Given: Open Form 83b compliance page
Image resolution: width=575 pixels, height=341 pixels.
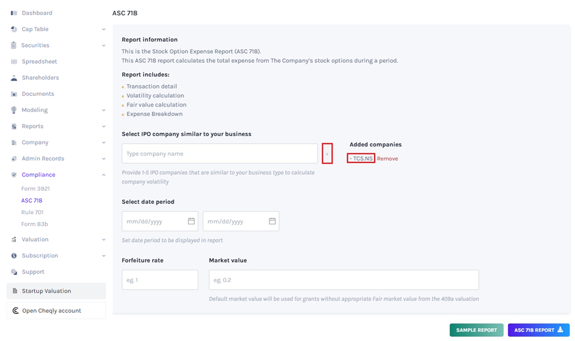Looking at the screenshot, I should pyautogui.click(x=34, y=224).
